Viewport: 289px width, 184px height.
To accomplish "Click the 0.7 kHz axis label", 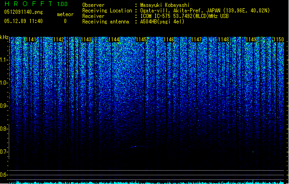I will [x=4, y=152].
